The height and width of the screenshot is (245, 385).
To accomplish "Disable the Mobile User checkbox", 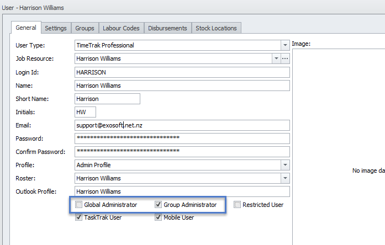I will tap(159, 217).
